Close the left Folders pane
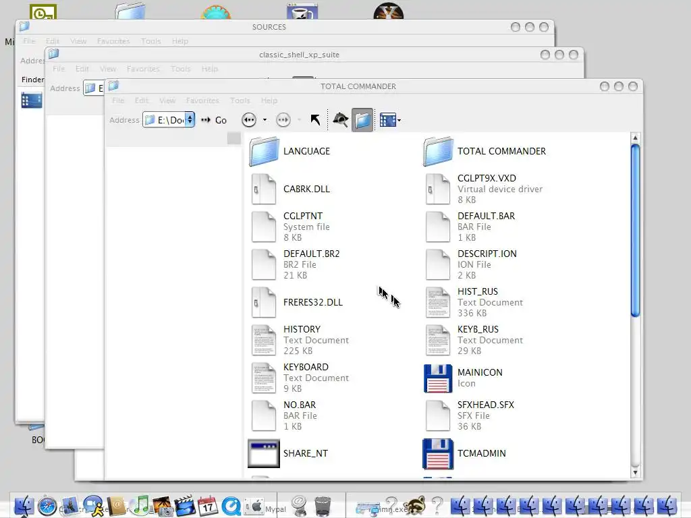The image size is (691, 518). (x=234, y=138)
